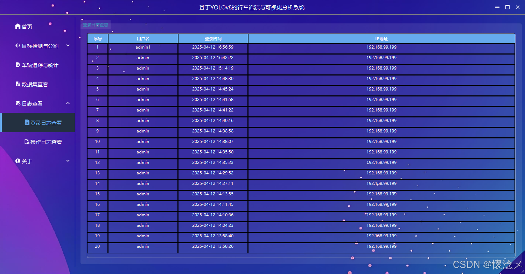This screenshot has width=525, height=274.
Task: Select login time 2025-04-12 14:41:58
Action: click(x=213, y=100)
